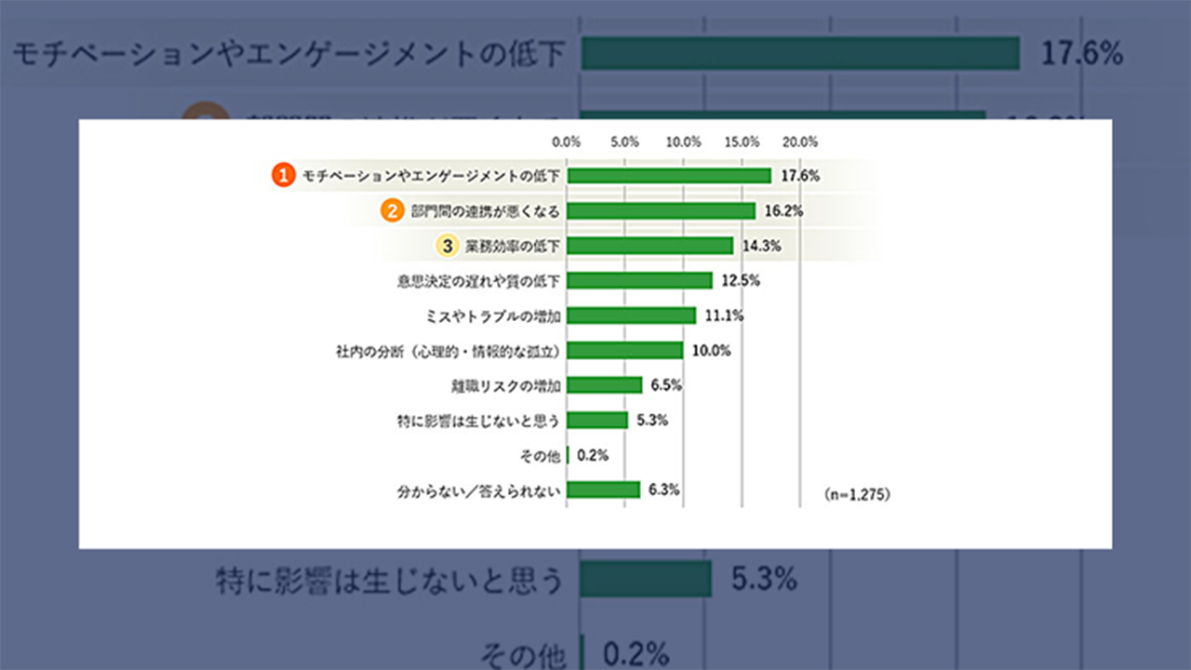Click the thin その他 bar at 0.2%
The height and width of the screenshot is (670, 1191).
(x=568, y=455)
